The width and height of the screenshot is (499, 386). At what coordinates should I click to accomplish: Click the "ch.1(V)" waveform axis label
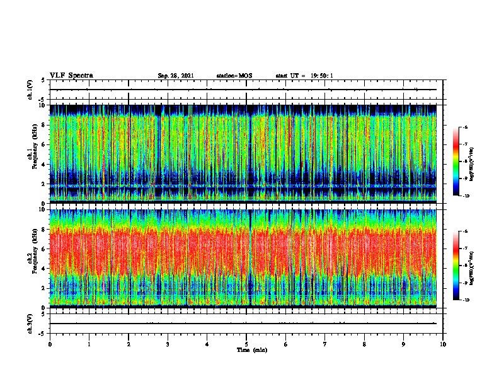pos(30,90)
